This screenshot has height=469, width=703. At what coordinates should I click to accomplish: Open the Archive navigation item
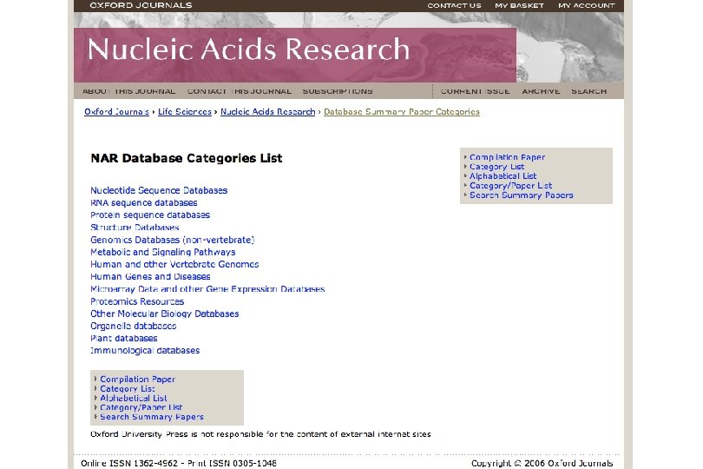pyautogui.click(x=541, y=91)
